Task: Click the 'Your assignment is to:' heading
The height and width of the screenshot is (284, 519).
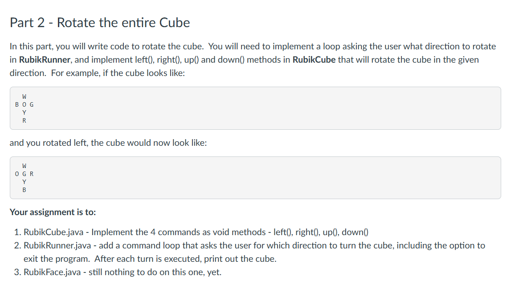Action: coord(53,212)
